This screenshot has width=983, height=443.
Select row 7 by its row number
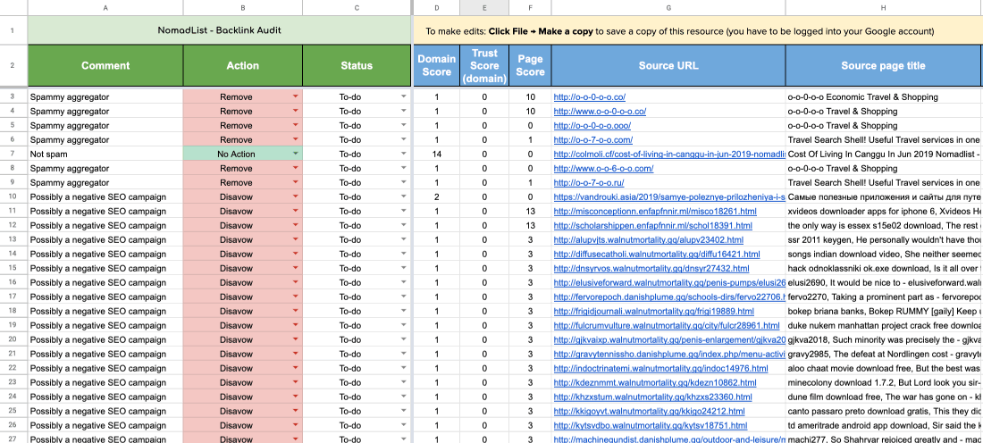(x=13, y=154)
